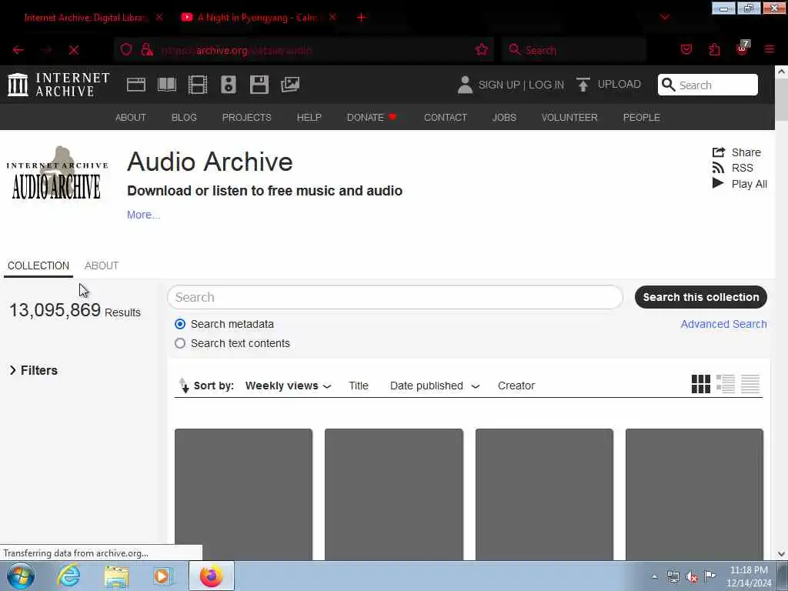The width and height of the screenshot is (788, 591).
Task: Open the Video film-strip icon
Action: click(x=198, y=85)
